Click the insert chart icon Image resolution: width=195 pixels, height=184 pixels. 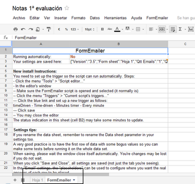191,29
